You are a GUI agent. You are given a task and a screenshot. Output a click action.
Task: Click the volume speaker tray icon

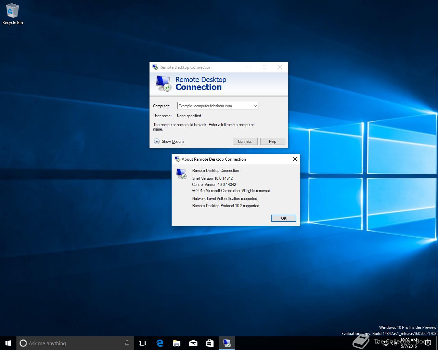tap(394, 343)
